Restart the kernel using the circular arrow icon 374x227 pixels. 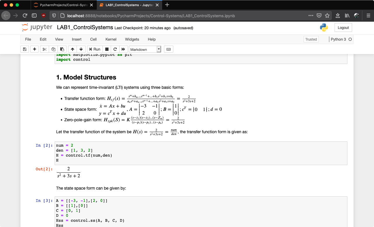pos(115,49)
